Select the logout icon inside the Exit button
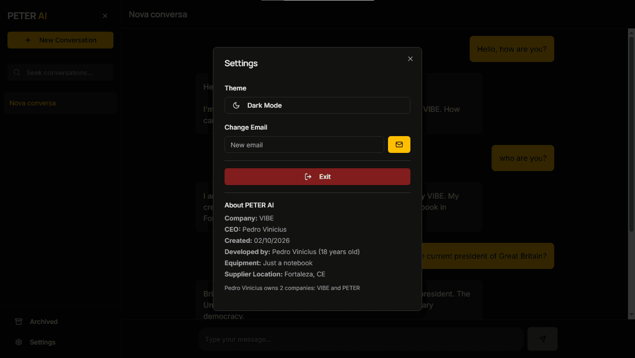The height and width of the screenshot is (358, 635). (308, 177)
